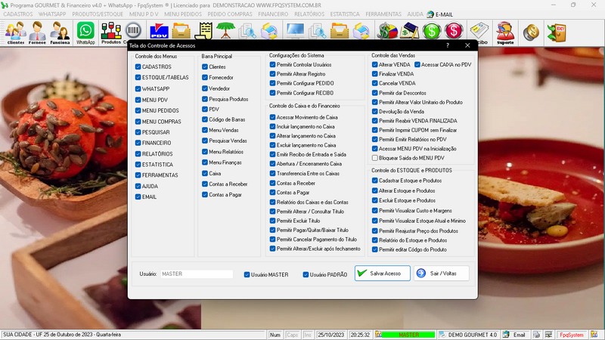Click the 25/10/2023 date in status bar

click(x=331, y=335)
